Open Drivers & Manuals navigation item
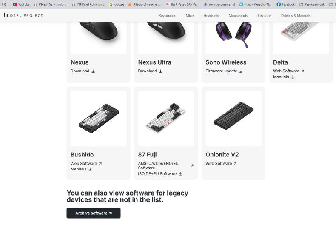Viewport: 336px width, 230px height. tap(296, 16)
